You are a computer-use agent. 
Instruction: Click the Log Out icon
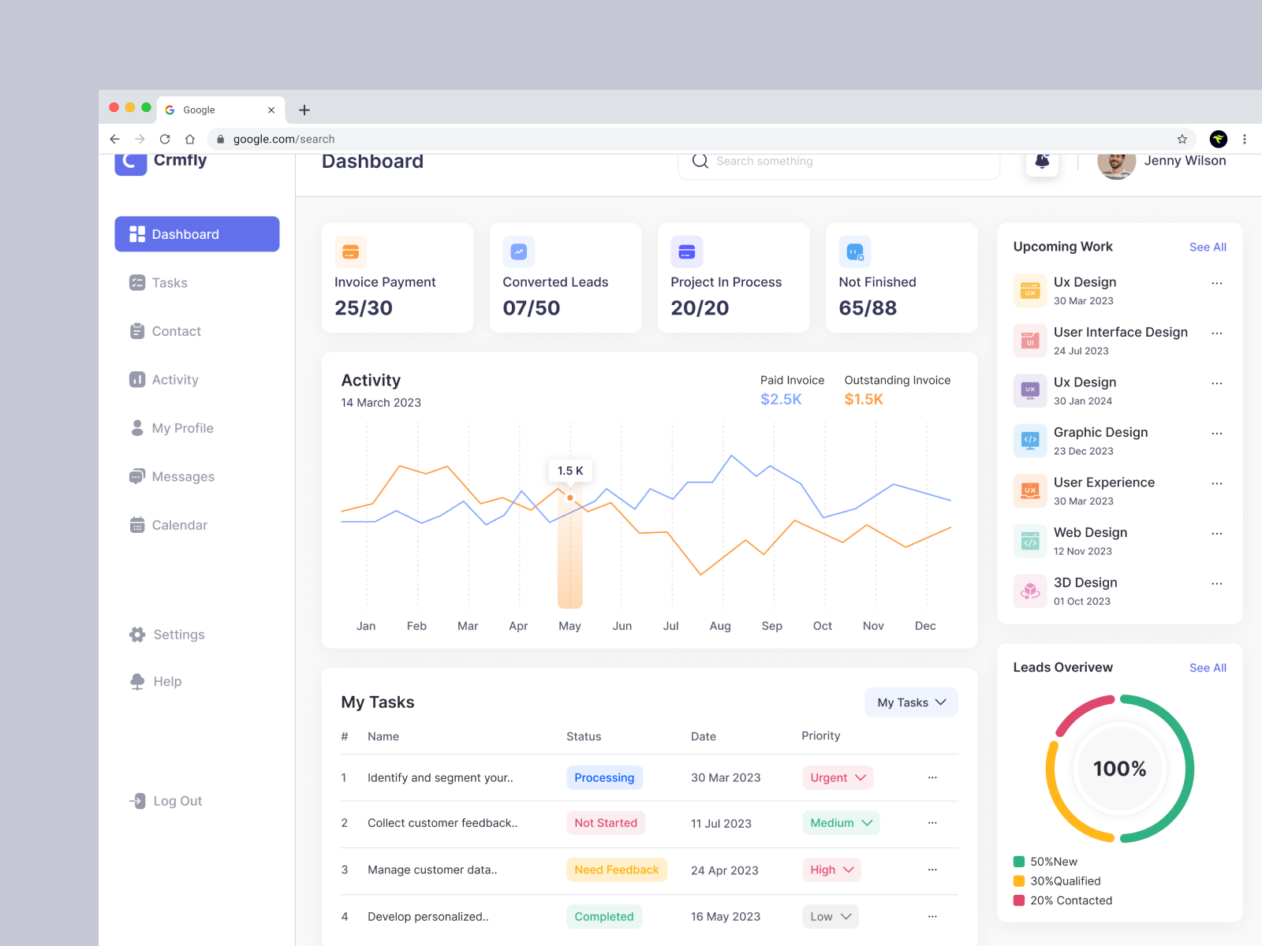click(137, 800)
